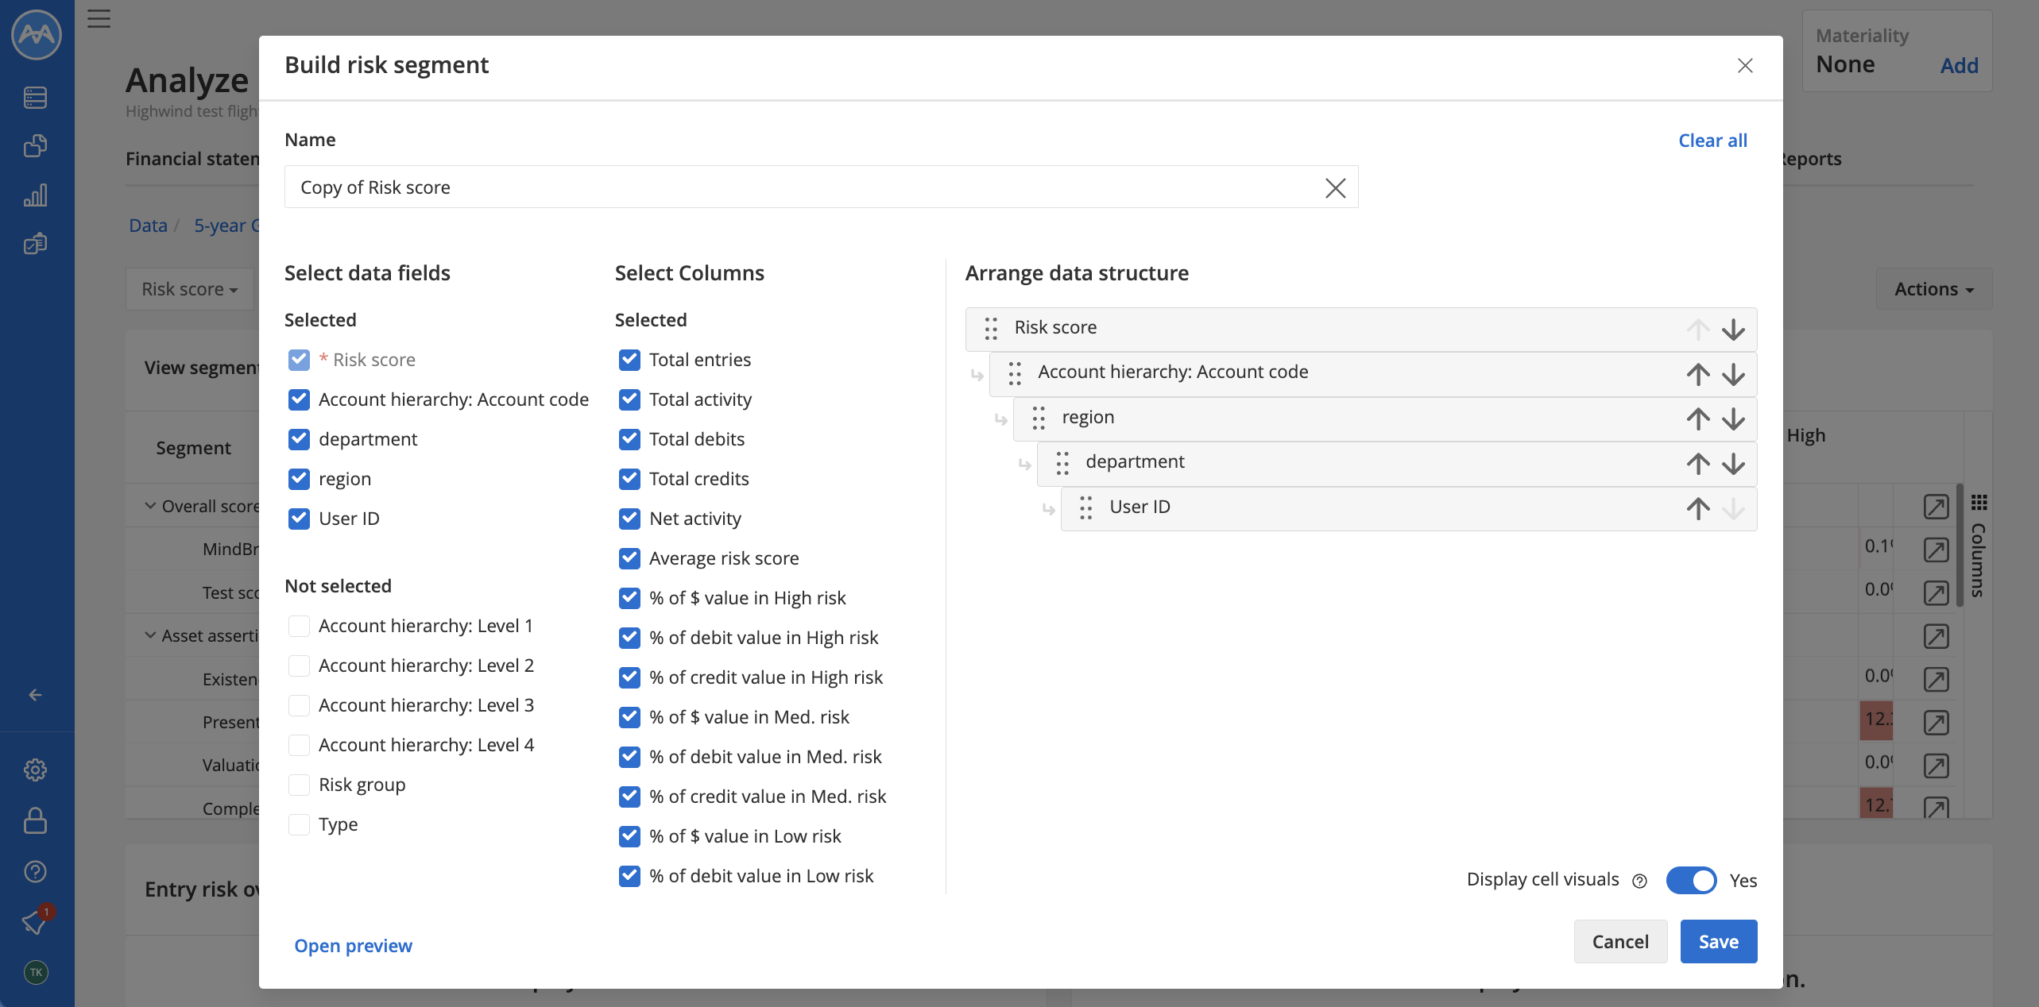Uncheck % of credit value in Med. risk

[x=629, y=797]
